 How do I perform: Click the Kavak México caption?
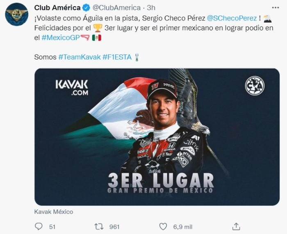[54, 212]
